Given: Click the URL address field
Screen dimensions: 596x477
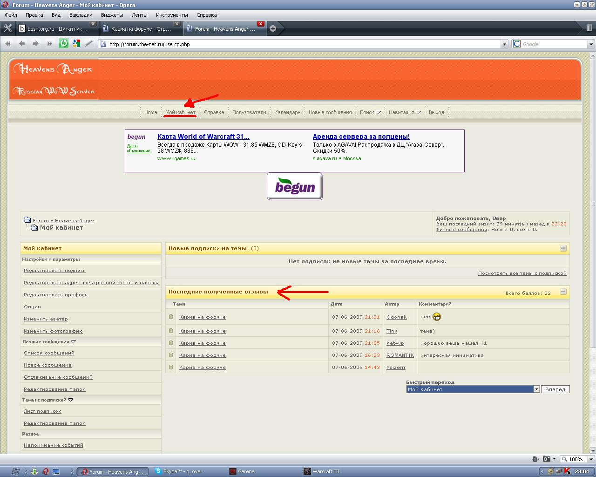Looking at the screenshot, I should (304, 44).
